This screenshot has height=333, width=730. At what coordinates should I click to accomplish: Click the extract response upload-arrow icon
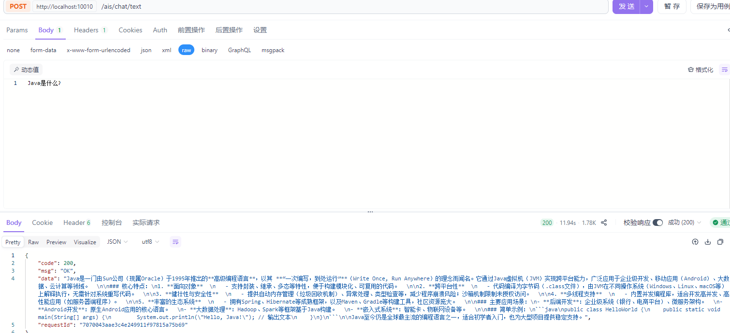(695, 242)
